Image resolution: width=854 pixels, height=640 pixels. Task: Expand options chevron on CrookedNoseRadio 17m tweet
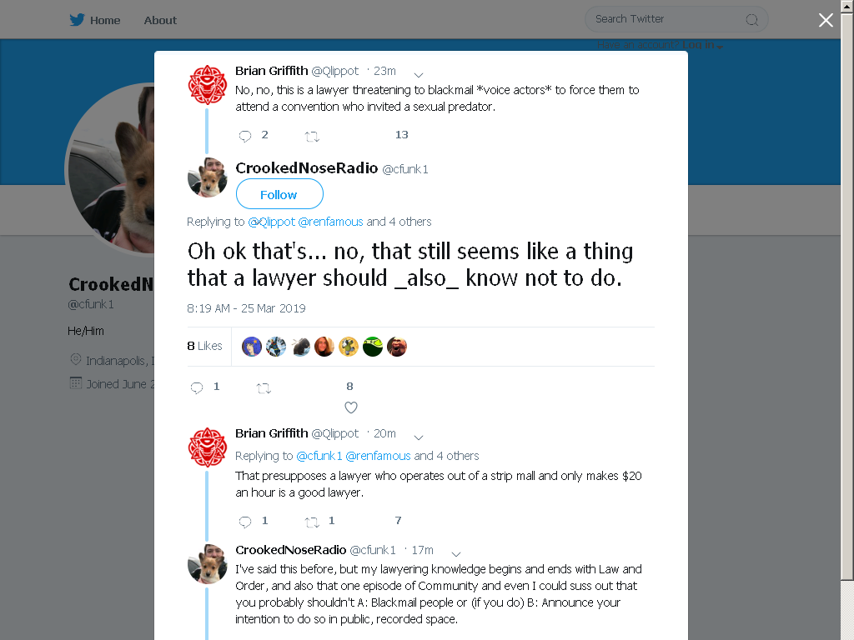[x=456, y=553]
